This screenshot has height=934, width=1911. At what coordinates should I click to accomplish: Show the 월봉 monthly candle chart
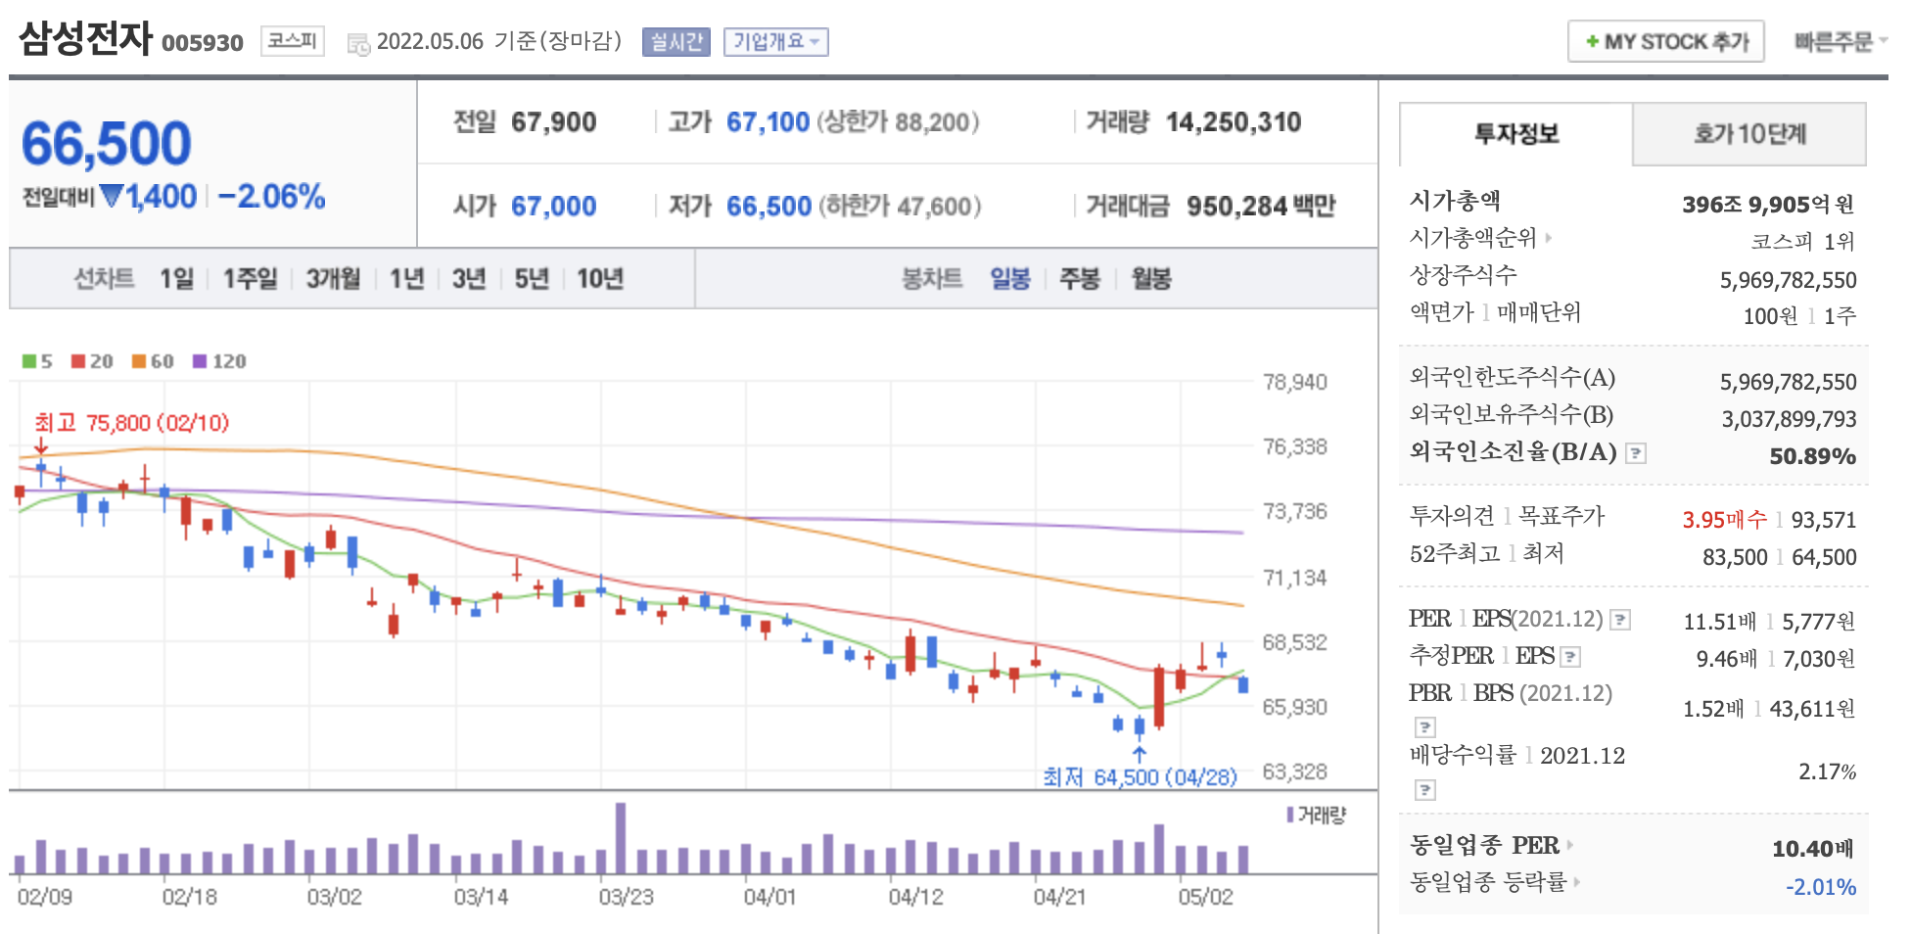[x=1151, y=279]
